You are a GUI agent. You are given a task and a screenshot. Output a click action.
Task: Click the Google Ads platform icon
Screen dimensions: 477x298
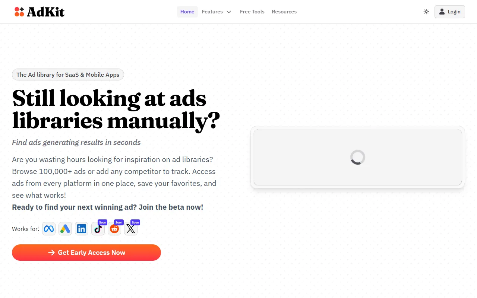click(x=65, y=229)
